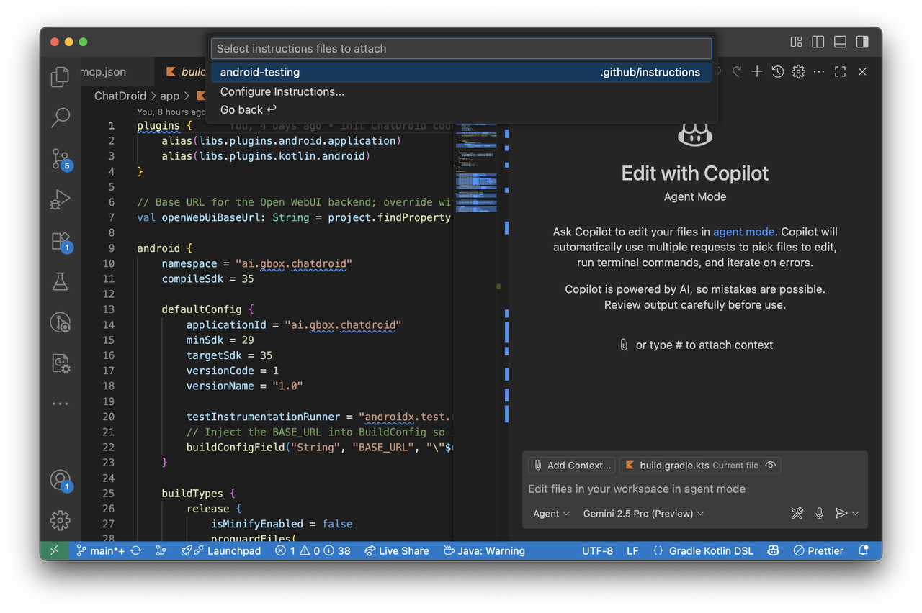
Task: Open Launchpad from status bar
Action: point(220,550)
